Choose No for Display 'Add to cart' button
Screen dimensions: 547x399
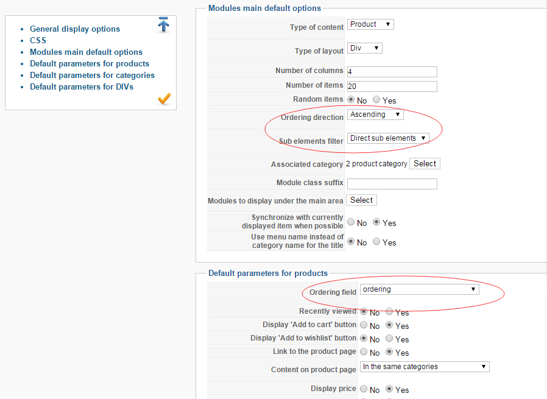[364, 325]
